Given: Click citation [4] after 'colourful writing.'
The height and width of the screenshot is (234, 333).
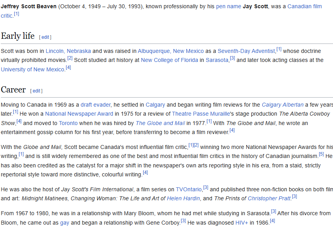Looking at the screenshot, I should 145,173.
